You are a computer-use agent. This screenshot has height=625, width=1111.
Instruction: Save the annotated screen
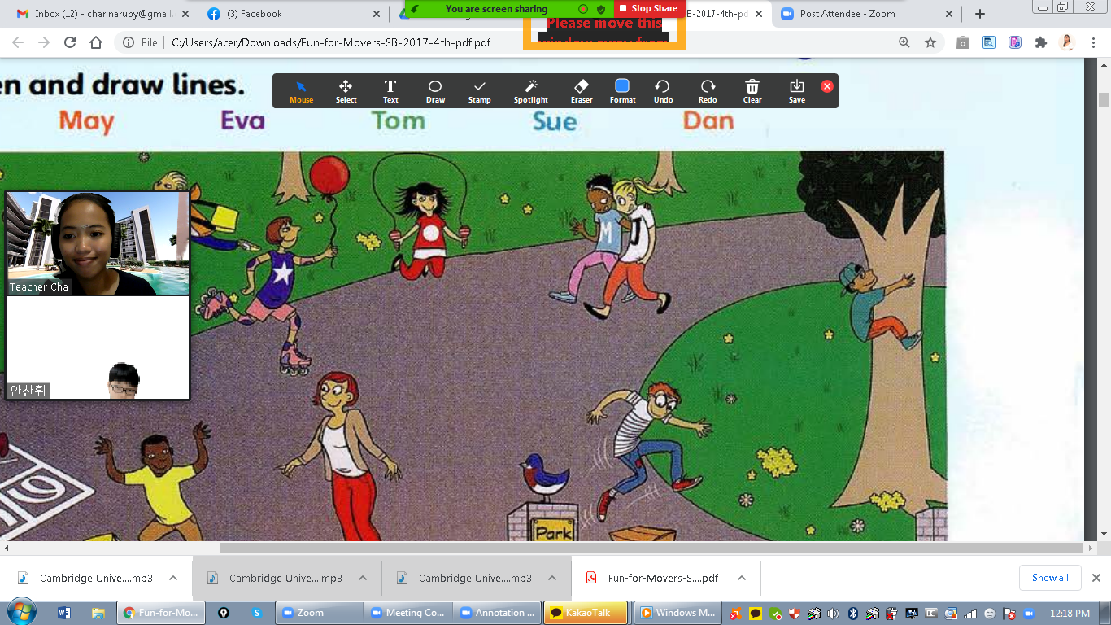pyautogui.click(x=797, y=91)
